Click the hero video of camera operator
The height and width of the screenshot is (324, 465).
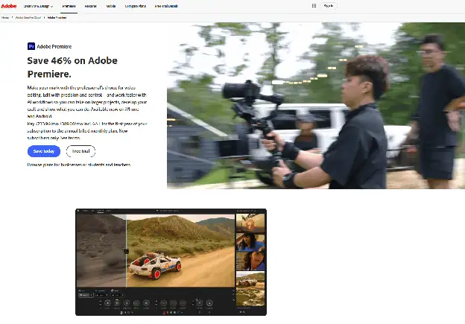(x=316, y=106)
